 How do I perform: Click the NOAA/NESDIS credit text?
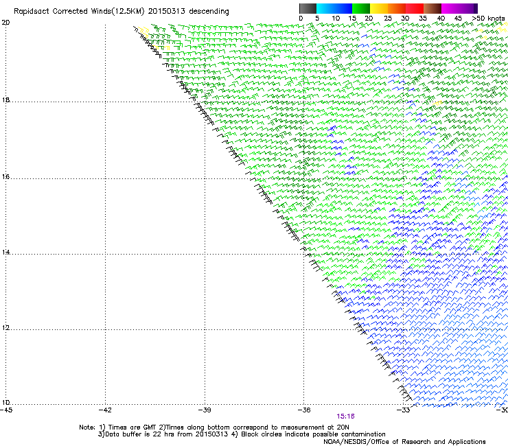tap(404, 442)
